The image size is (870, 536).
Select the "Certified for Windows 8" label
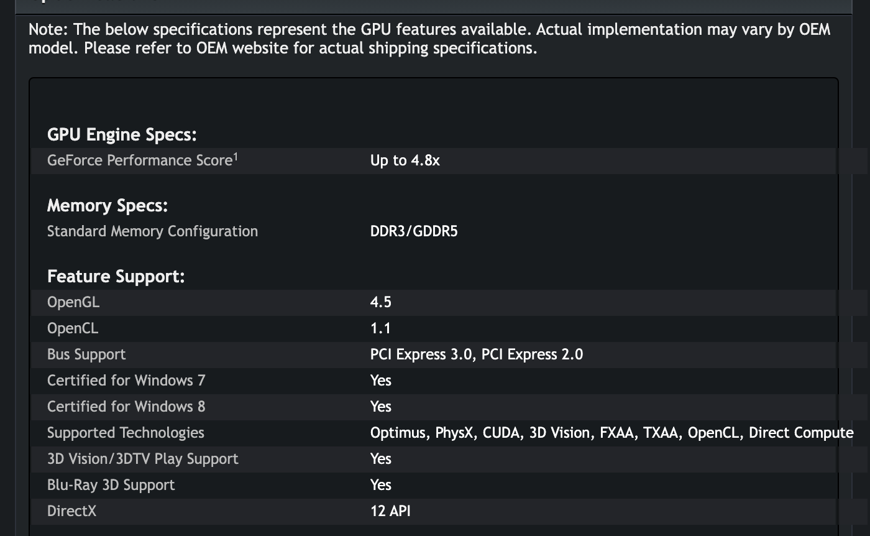point(126,407)
